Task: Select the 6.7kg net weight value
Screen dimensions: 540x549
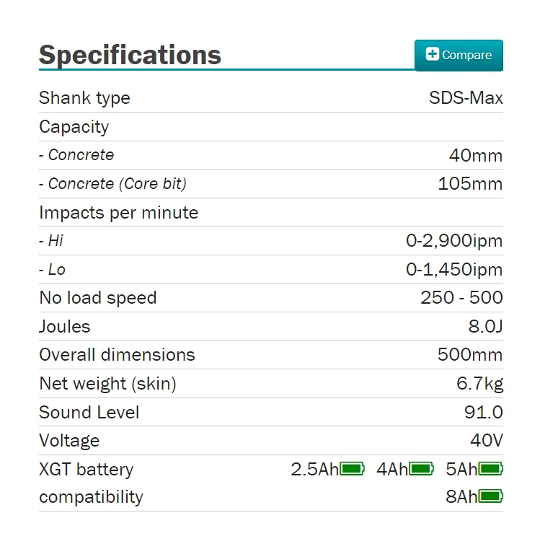Action: pyautogui.click(x=479, y=384)
